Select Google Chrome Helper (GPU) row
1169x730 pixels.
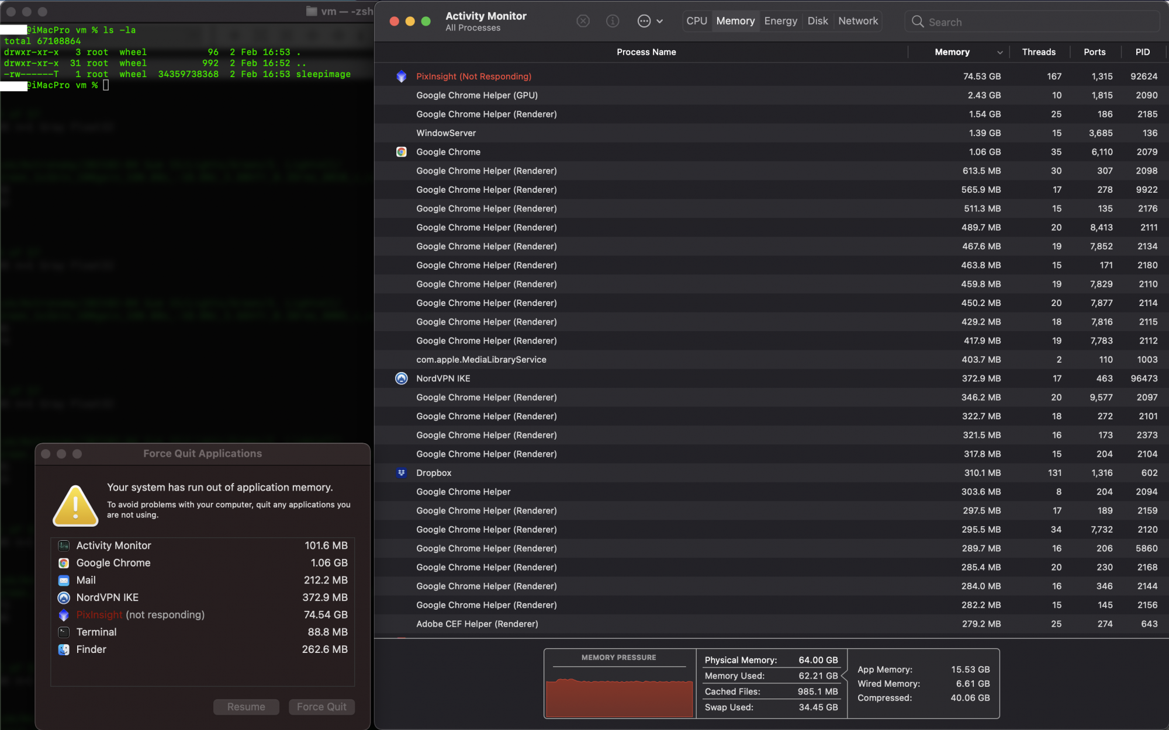[772, 95]
